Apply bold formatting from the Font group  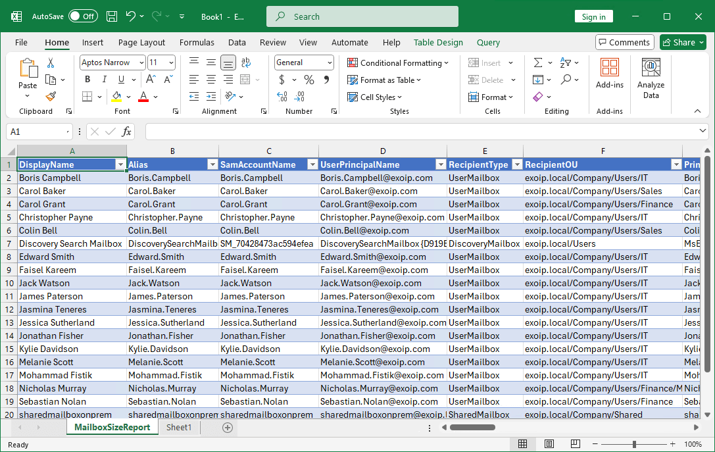[x=87, y=79]
